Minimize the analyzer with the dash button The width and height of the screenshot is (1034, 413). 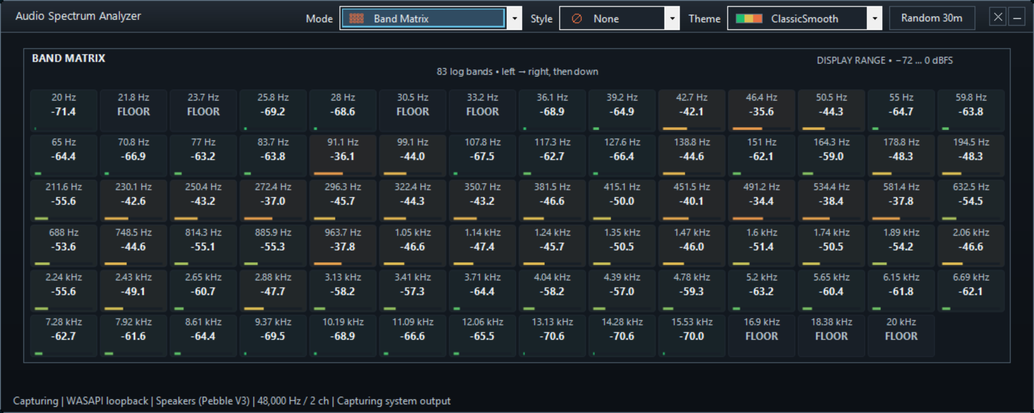click(1017, 17)
